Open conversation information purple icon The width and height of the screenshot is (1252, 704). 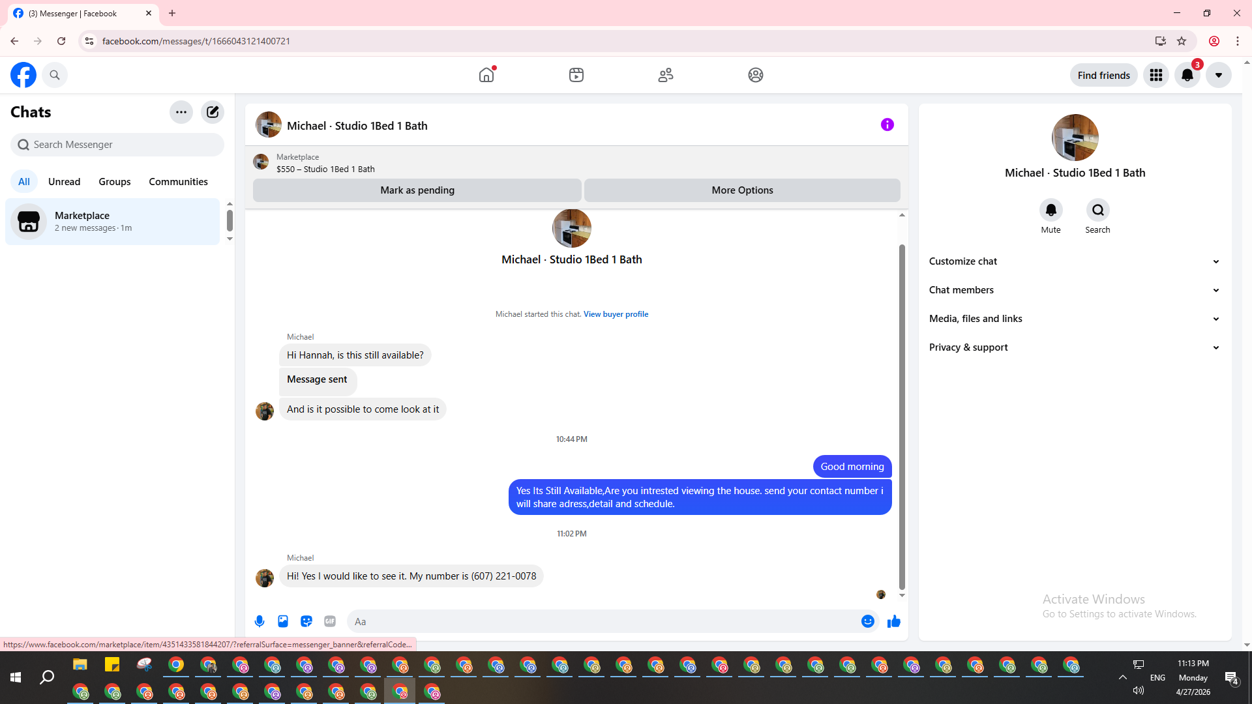tap(887, 125)
